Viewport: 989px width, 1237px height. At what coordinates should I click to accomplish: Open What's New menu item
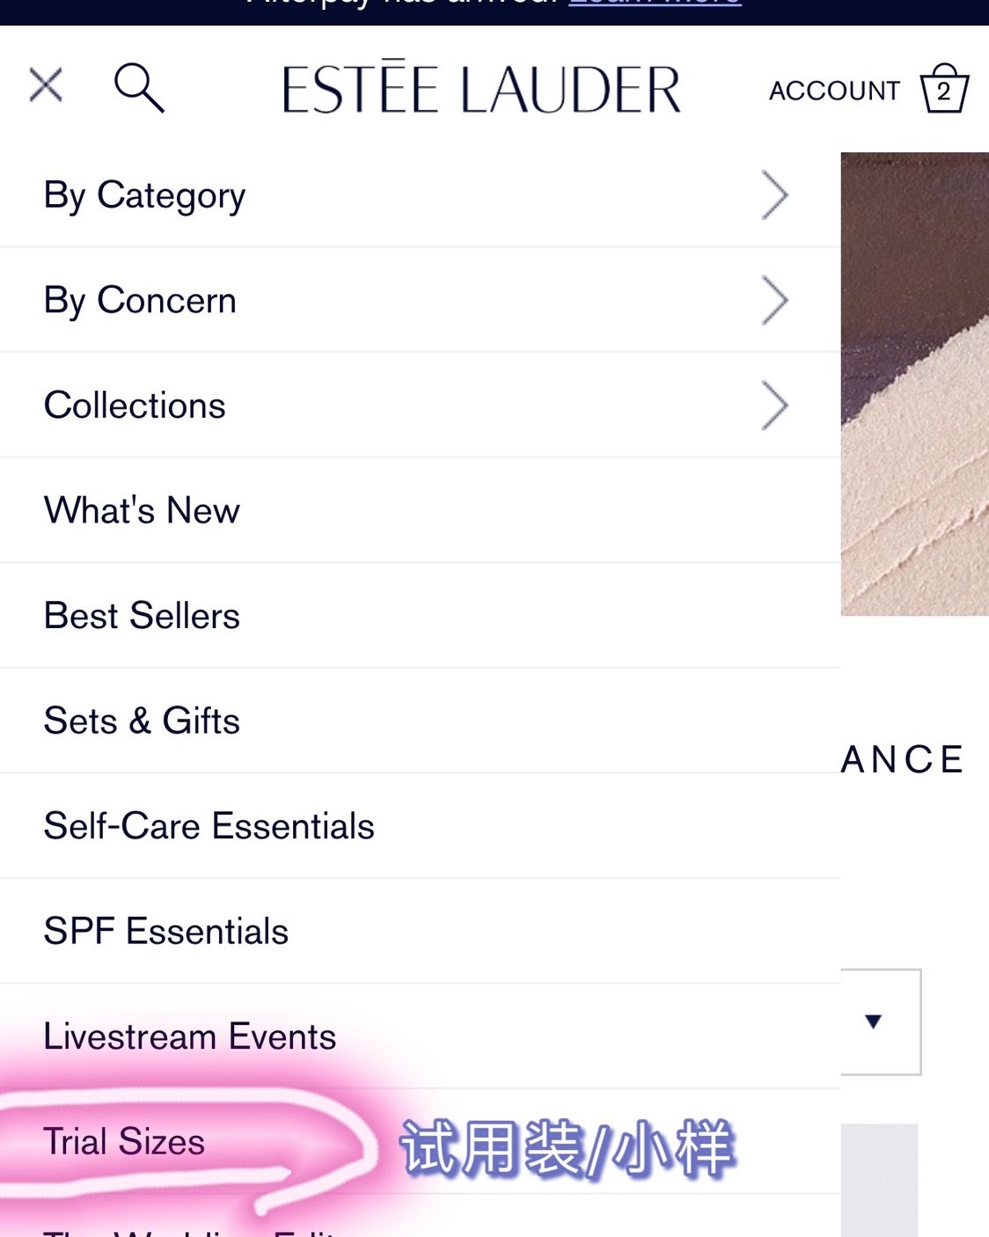click(x=143, y=510)
